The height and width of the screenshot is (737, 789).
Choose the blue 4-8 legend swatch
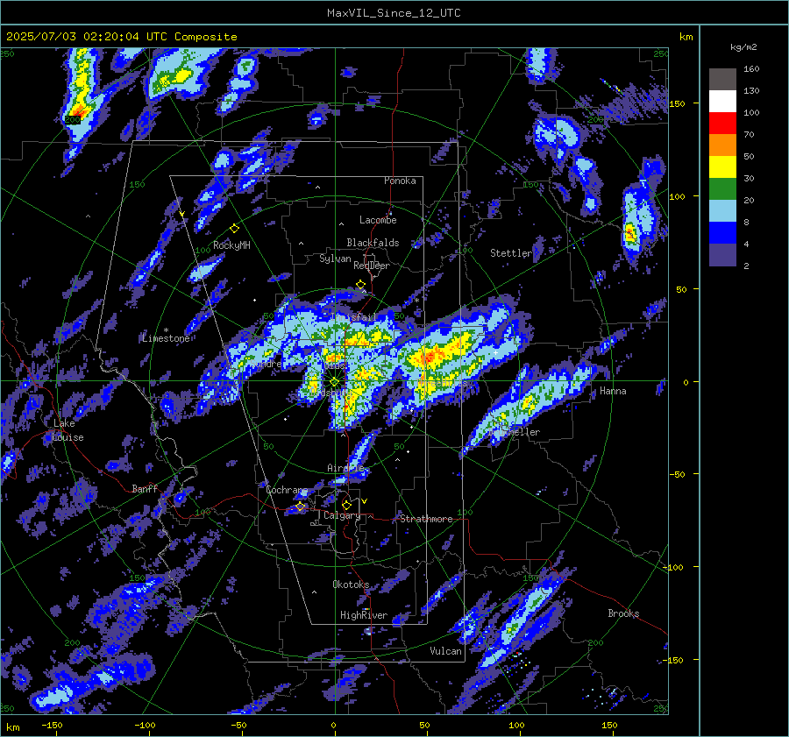(x=722, y=232)
